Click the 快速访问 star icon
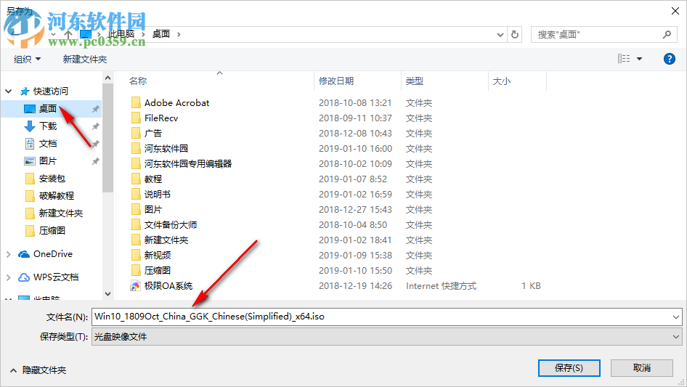This screenshot has width=687, height=387. pyautogui.click(x=25, y=91)
